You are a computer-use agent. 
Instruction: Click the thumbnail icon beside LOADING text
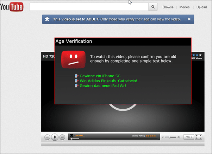pos(71,135)
